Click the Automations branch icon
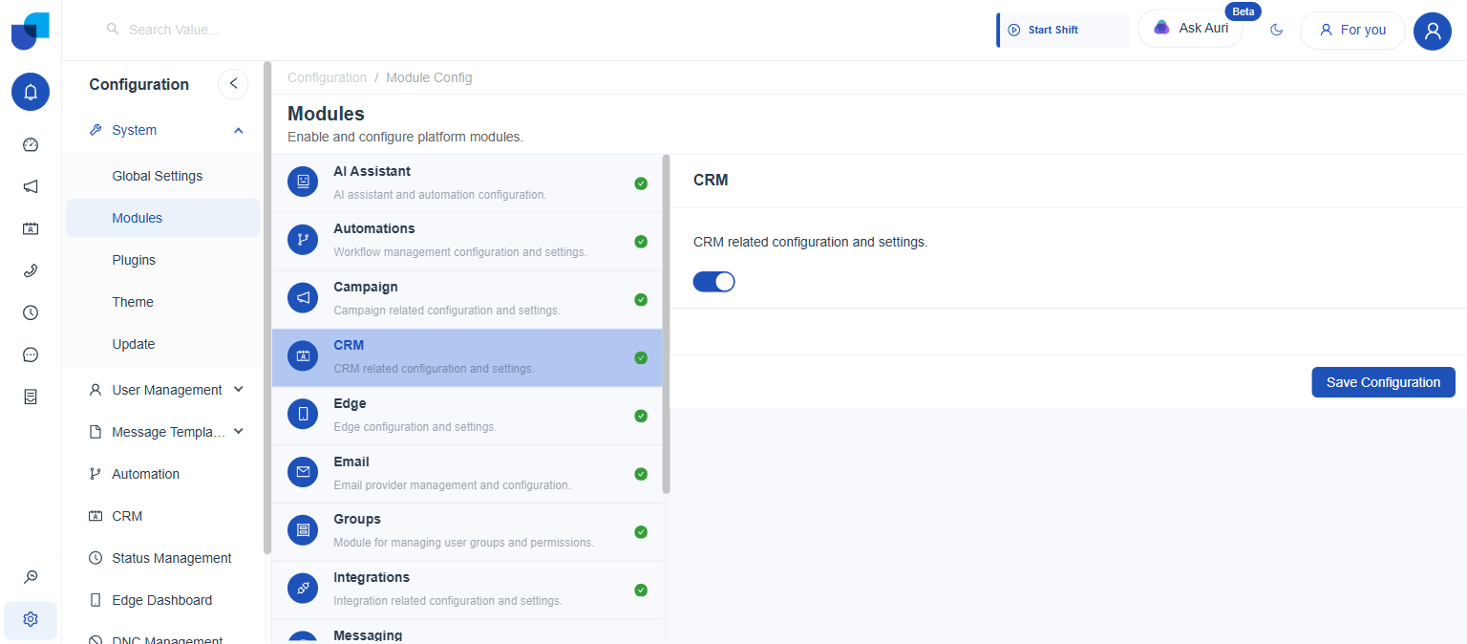Image resolution: width=1467 pixels, height=644 pixels. [x=303, y=240]
